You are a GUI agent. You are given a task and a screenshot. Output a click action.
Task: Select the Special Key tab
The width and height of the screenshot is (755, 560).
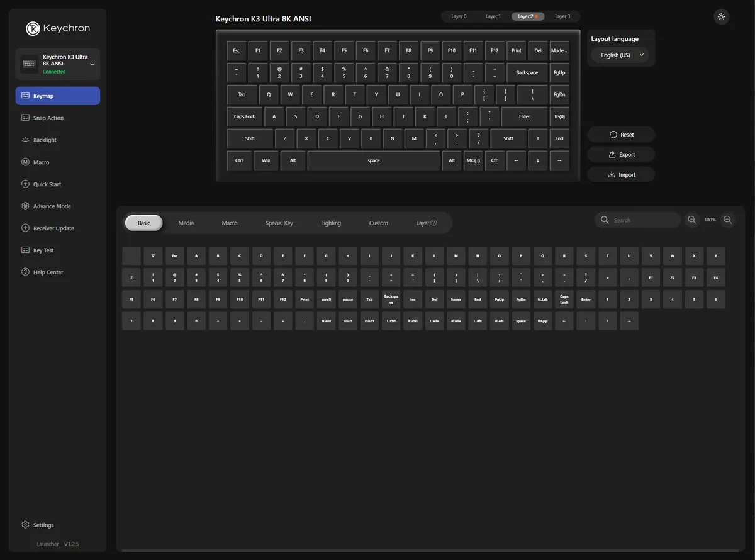tap(279, 223)
